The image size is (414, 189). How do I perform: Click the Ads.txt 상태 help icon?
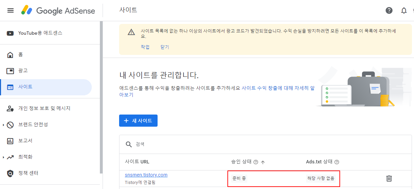pyautogui.click(x=336, y=162)
